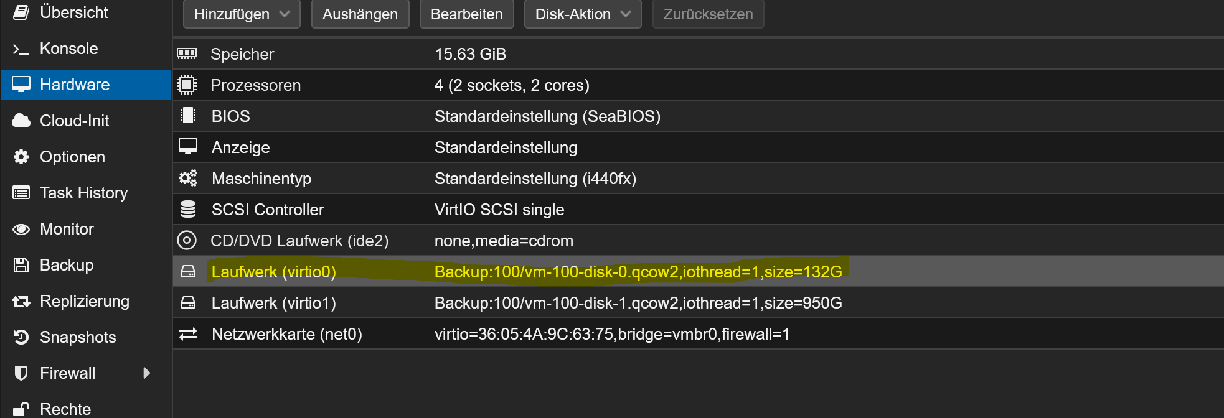Click the Maschinentyp gears icon
This screenshot has width=1224, height=418.
click(x=187, y=179)
